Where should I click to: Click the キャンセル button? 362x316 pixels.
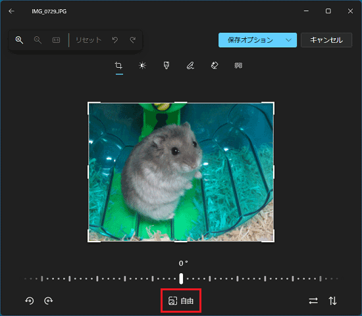pyautogui.click(x=326, y=40)
